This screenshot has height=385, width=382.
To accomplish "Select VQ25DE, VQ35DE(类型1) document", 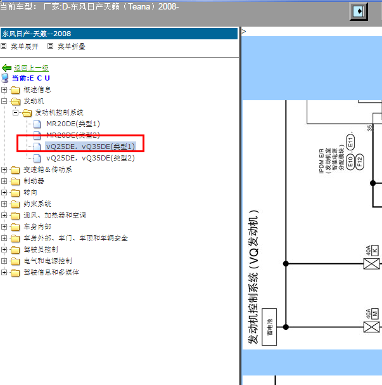I will [91, 147].
